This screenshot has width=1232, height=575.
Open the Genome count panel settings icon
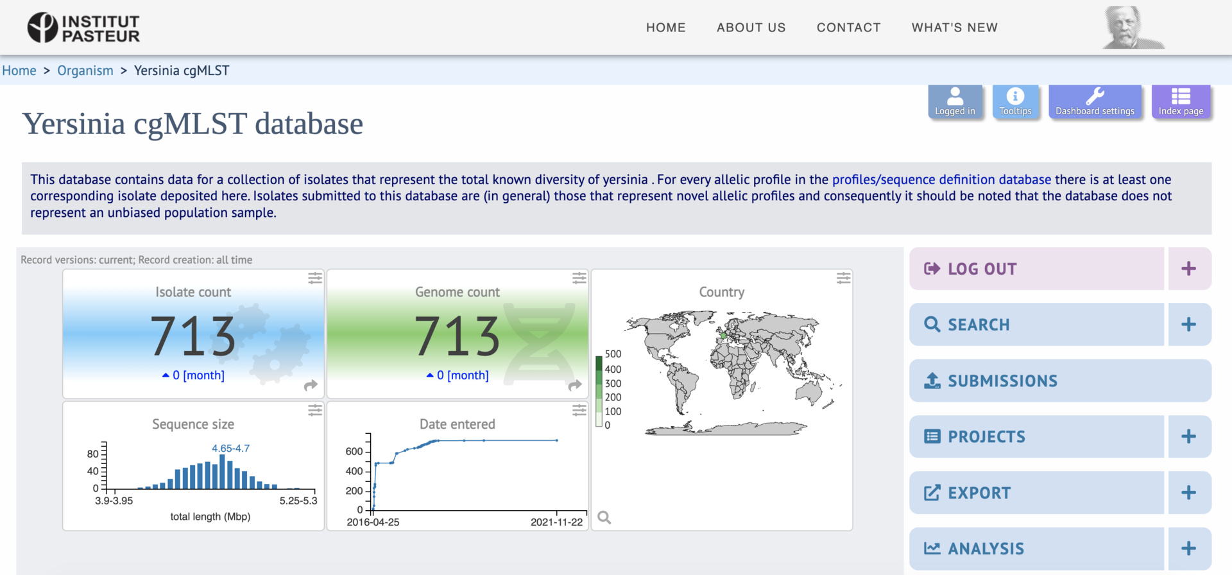[x=579, y=278]
